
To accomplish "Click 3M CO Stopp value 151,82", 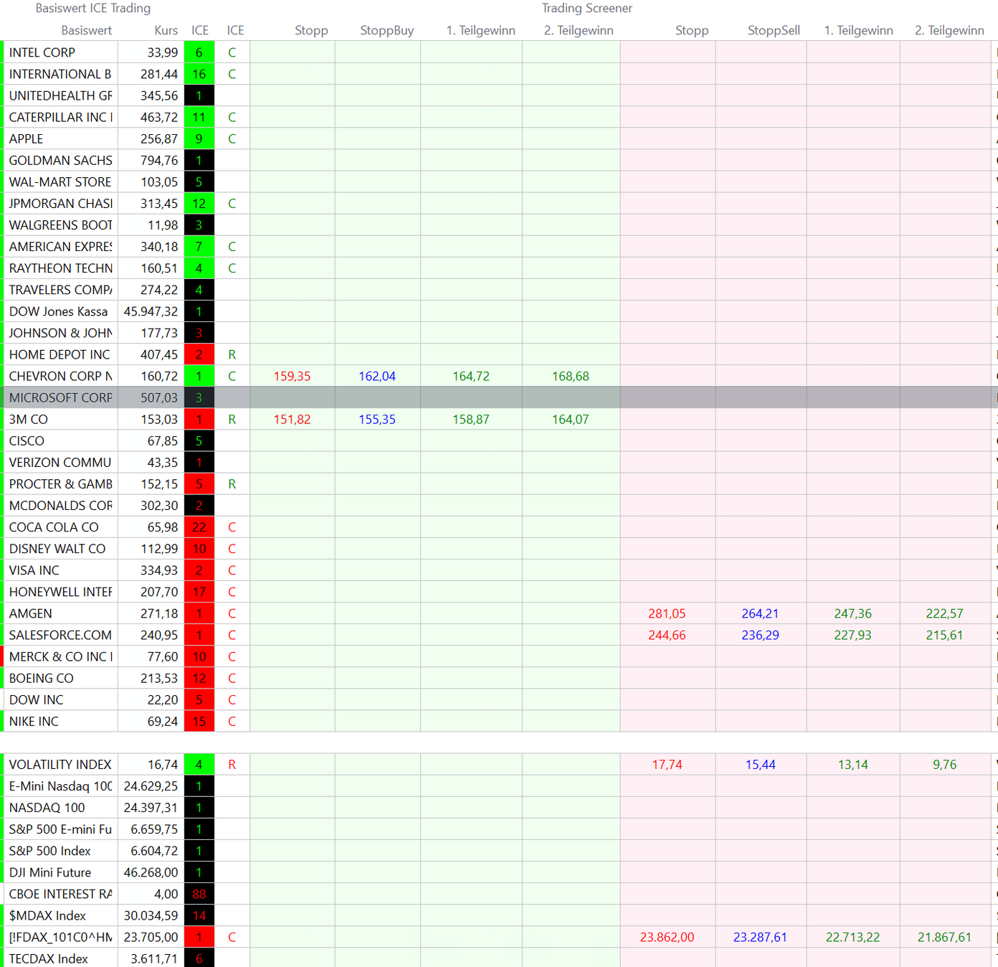I will [x=292, y=419].
